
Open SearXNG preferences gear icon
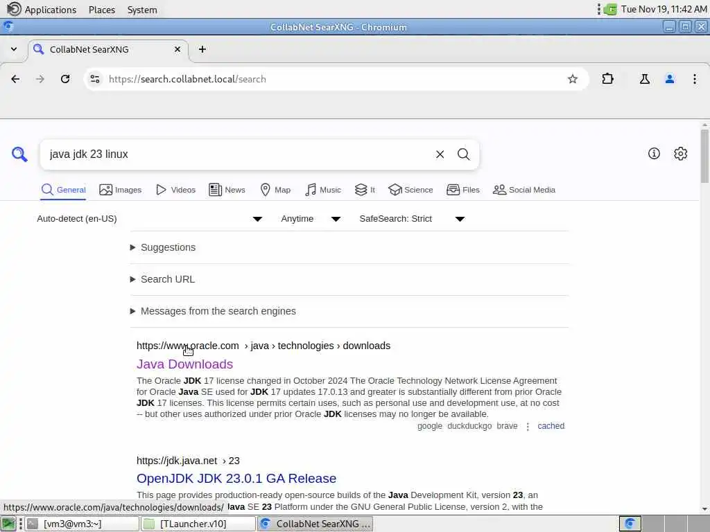click(x=680, y=153)
